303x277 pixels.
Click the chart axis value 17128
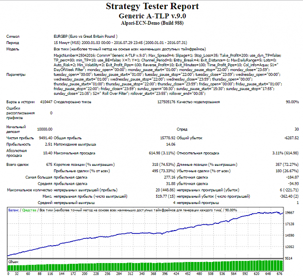coord(289,224)
